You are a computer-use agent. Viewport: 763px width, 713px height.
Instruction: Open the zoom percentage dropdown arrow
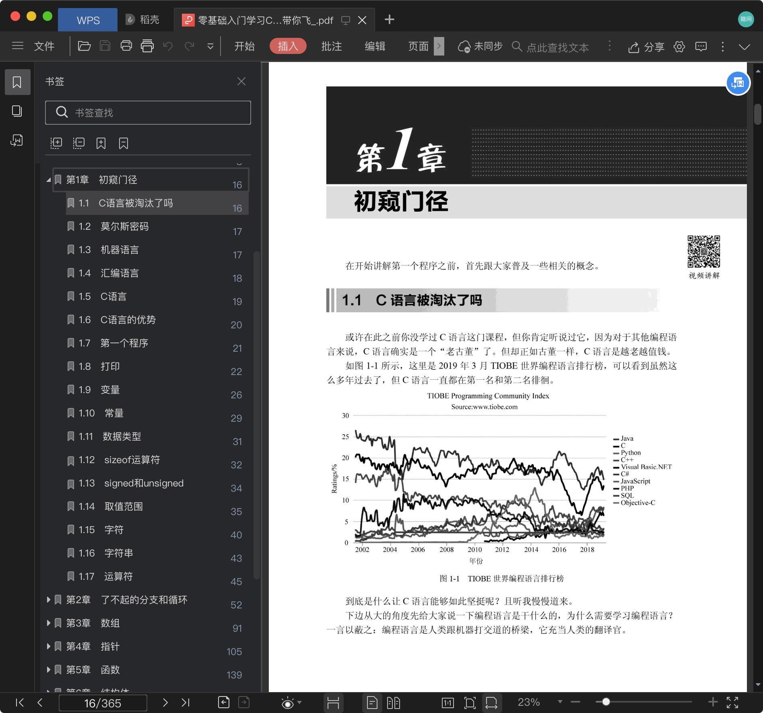(560, 702)
